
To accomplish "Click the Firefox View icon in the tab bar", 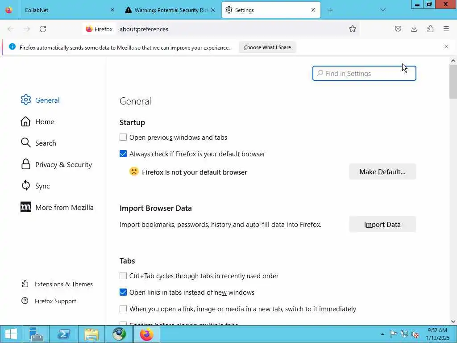I will (x=9, y=10).
